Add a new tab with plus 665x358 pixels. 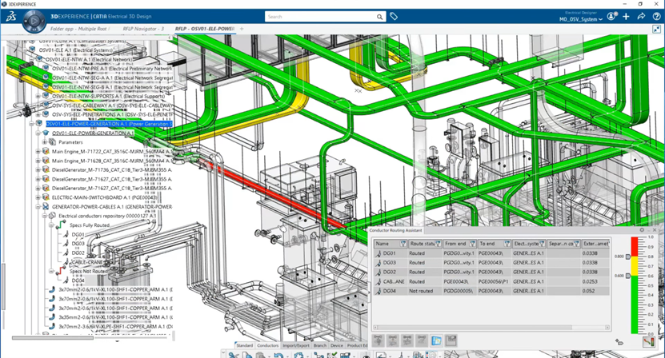[242, 29]
